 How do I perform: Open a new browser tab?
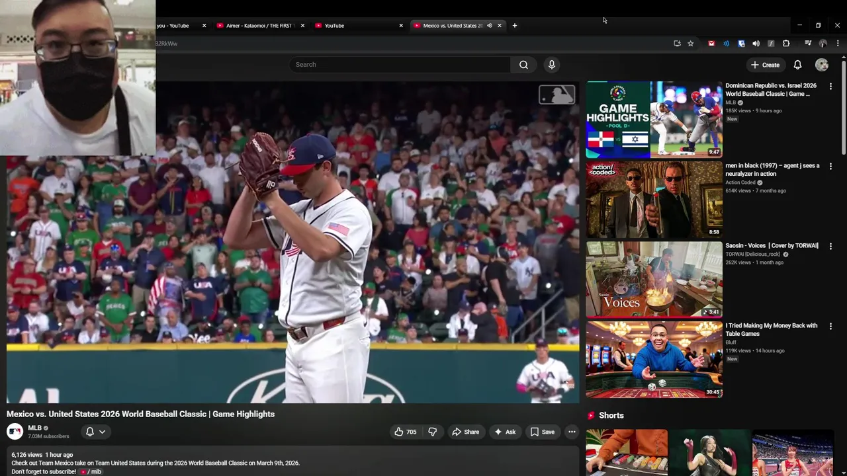pos(515,26)
